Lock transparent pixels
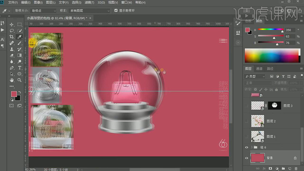This screenshot has width=304, height=171. click(255, 89)
